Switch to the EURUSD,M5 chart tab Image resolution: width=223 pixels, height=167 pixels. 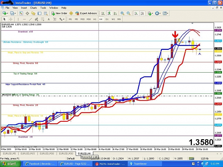[x=9, y=153]
